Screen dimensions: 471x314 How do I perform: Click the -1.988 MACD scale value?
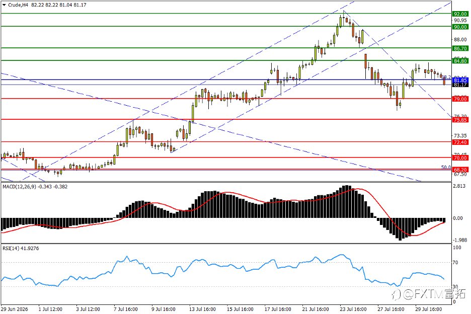459,240
